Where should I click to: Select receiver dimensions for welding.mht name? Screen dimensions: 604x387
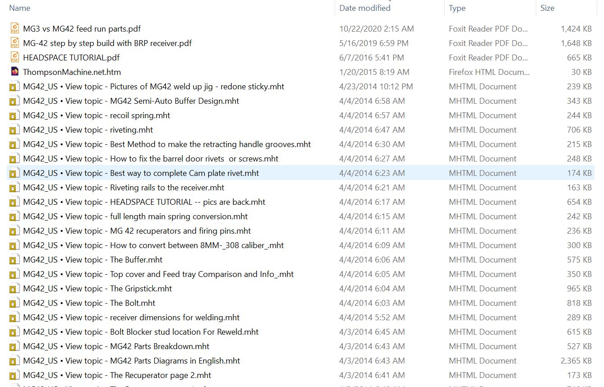(131, 318)
